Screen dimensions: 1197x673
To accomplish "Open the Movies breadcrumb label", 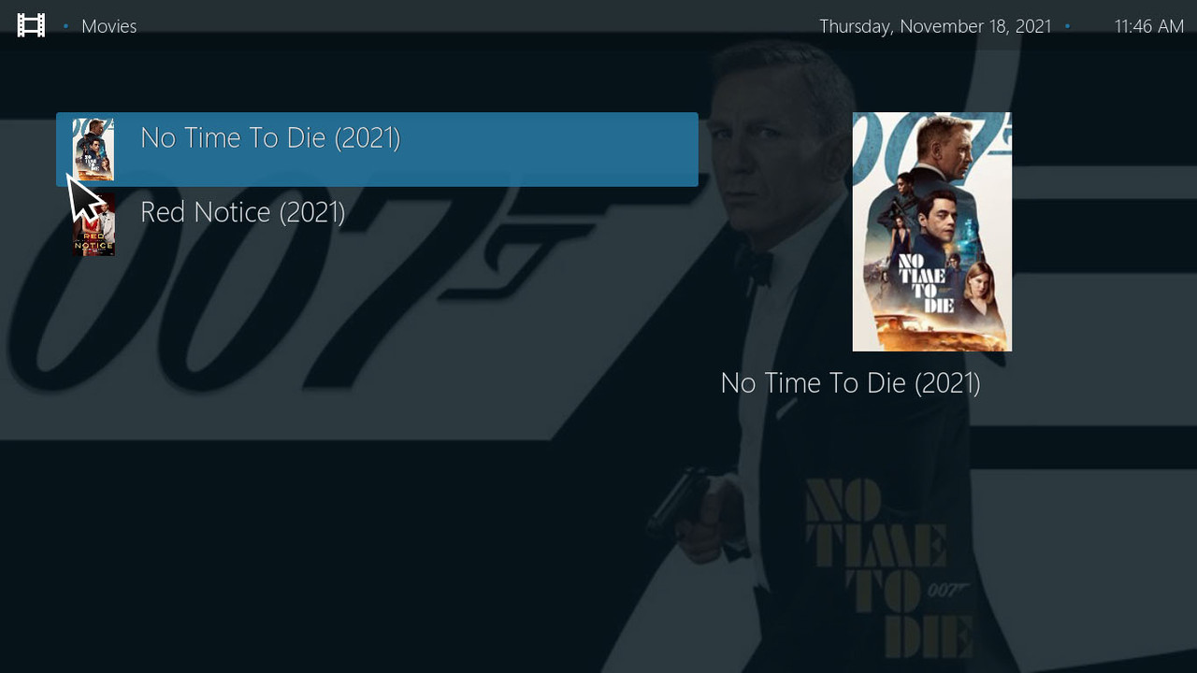I will click(108, 26).
